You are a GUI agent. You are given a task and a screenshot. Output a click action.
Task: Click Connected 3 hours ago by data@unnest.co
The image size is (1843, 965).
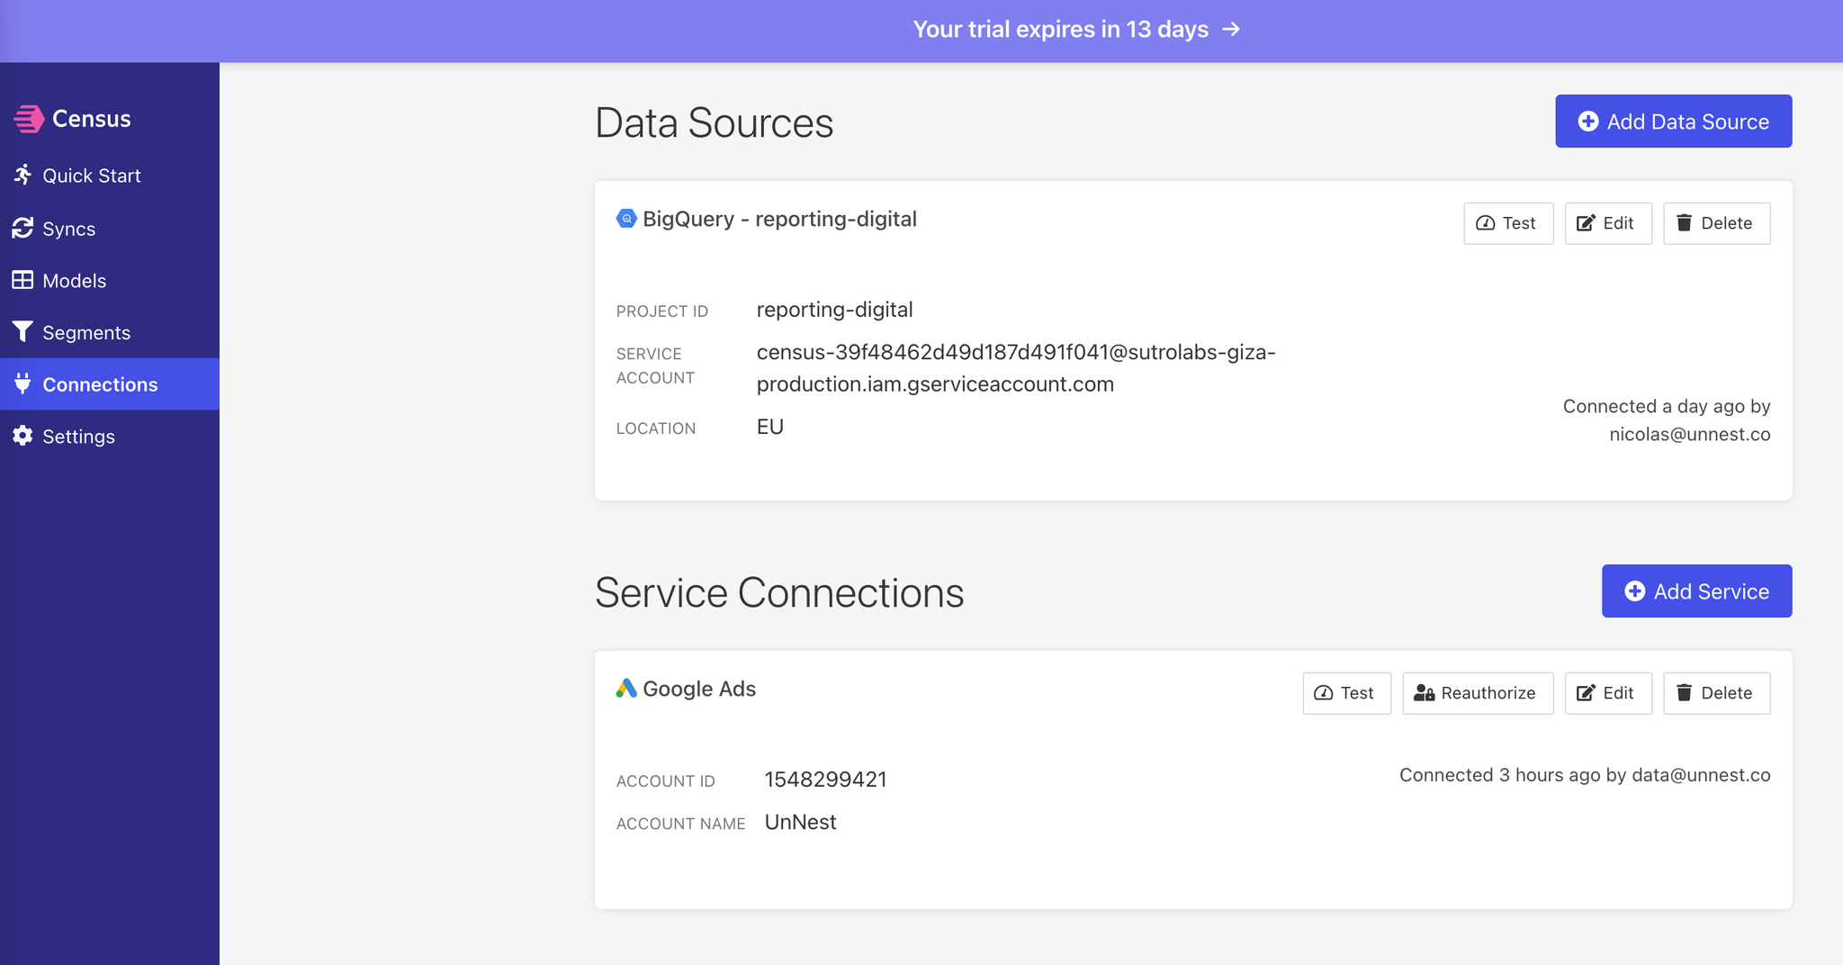coord(1585,775)
